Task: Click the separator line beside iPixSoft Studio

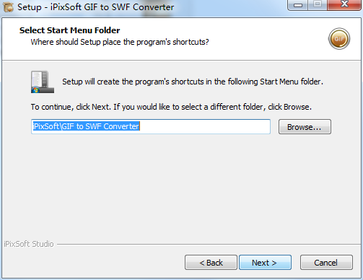Action: click(x=209, y=245)
